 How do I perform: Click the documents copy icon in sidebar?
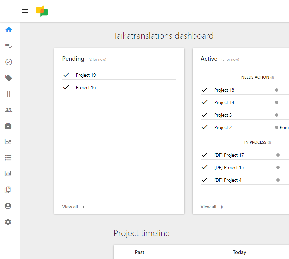pyautogui.click(x=8, y=190)
